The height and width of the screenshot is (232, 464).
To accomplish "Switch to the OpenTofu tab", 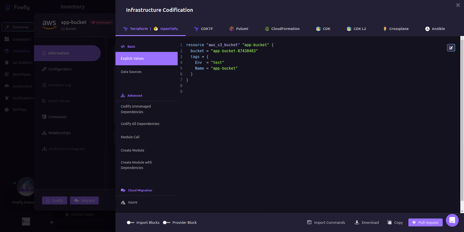I will 166,29.
